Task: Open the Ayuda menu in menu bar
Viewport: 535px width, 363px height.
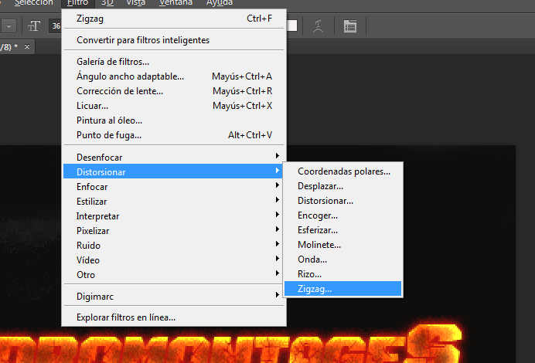Action: [x=220, y=3]
